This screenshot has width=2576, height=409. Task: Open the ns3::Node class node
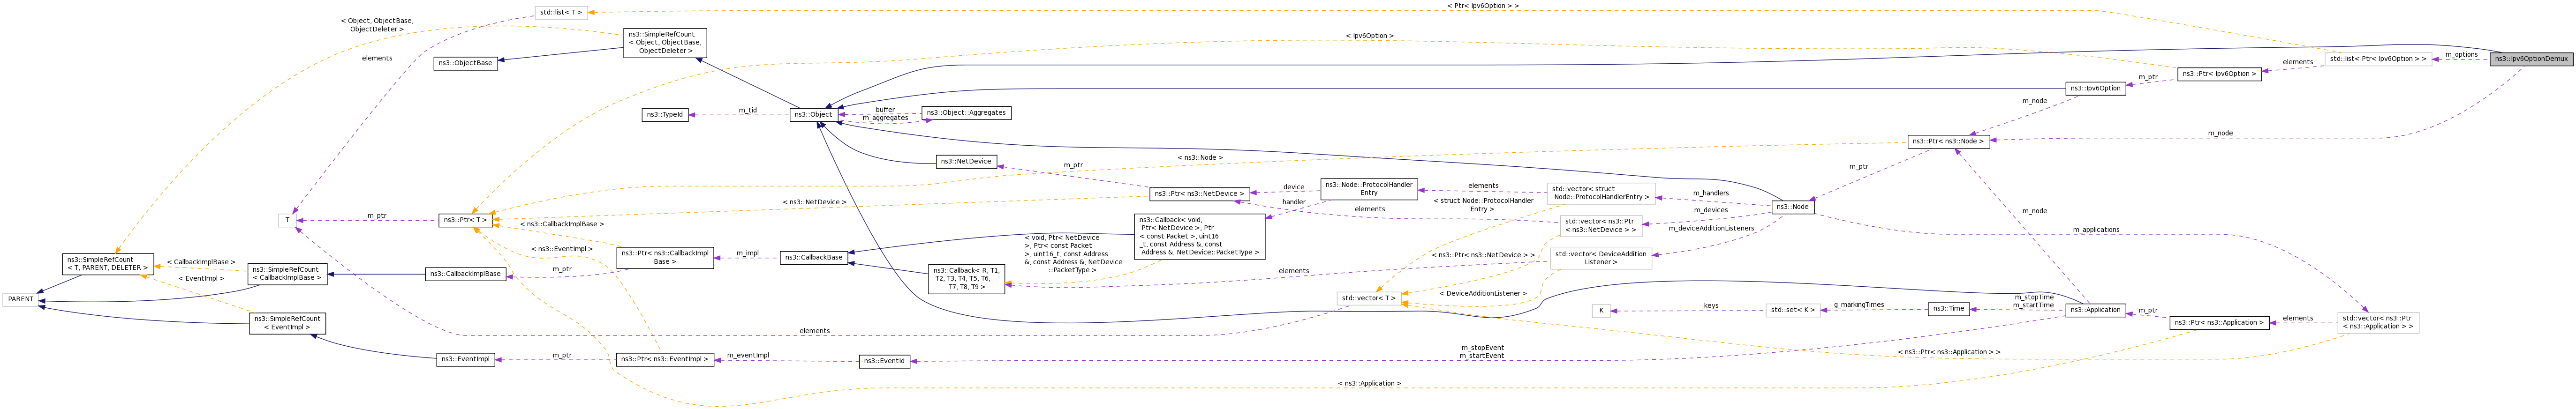click(1792, 207)
